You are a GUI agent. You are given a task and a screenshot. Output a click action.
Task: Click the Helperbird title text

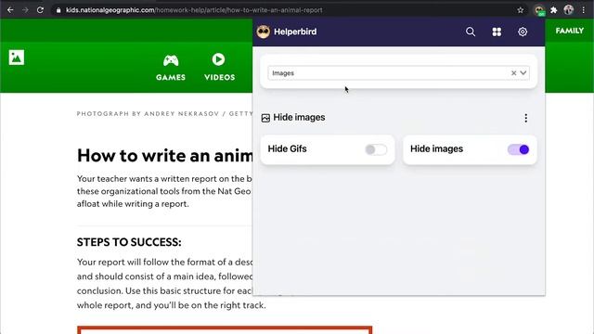[295, 32]
